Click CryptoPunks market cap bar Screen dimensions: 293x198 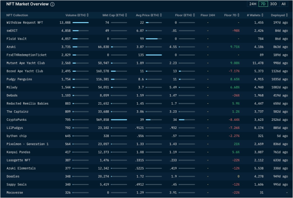(119, 120)
